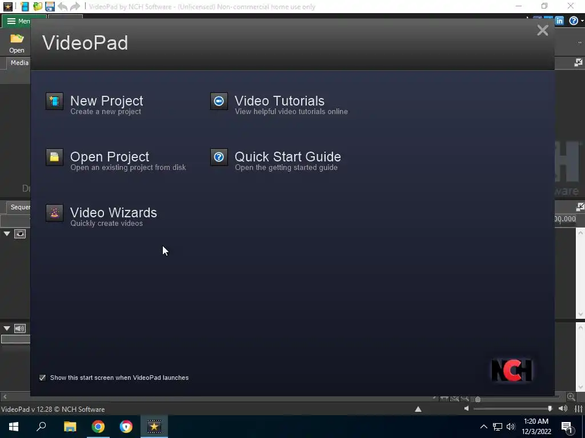Viewport: 585px width, 438px height.
Task: Click the Video Tutorials title text
Action: [x=279, y=100]
